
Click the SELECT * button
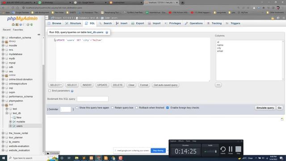56,85
